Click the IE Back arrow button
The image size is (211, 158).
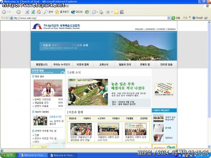4,12
